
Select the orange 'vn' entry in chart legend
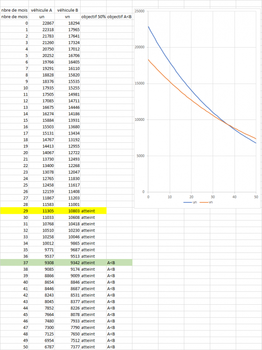click(206, 202)
